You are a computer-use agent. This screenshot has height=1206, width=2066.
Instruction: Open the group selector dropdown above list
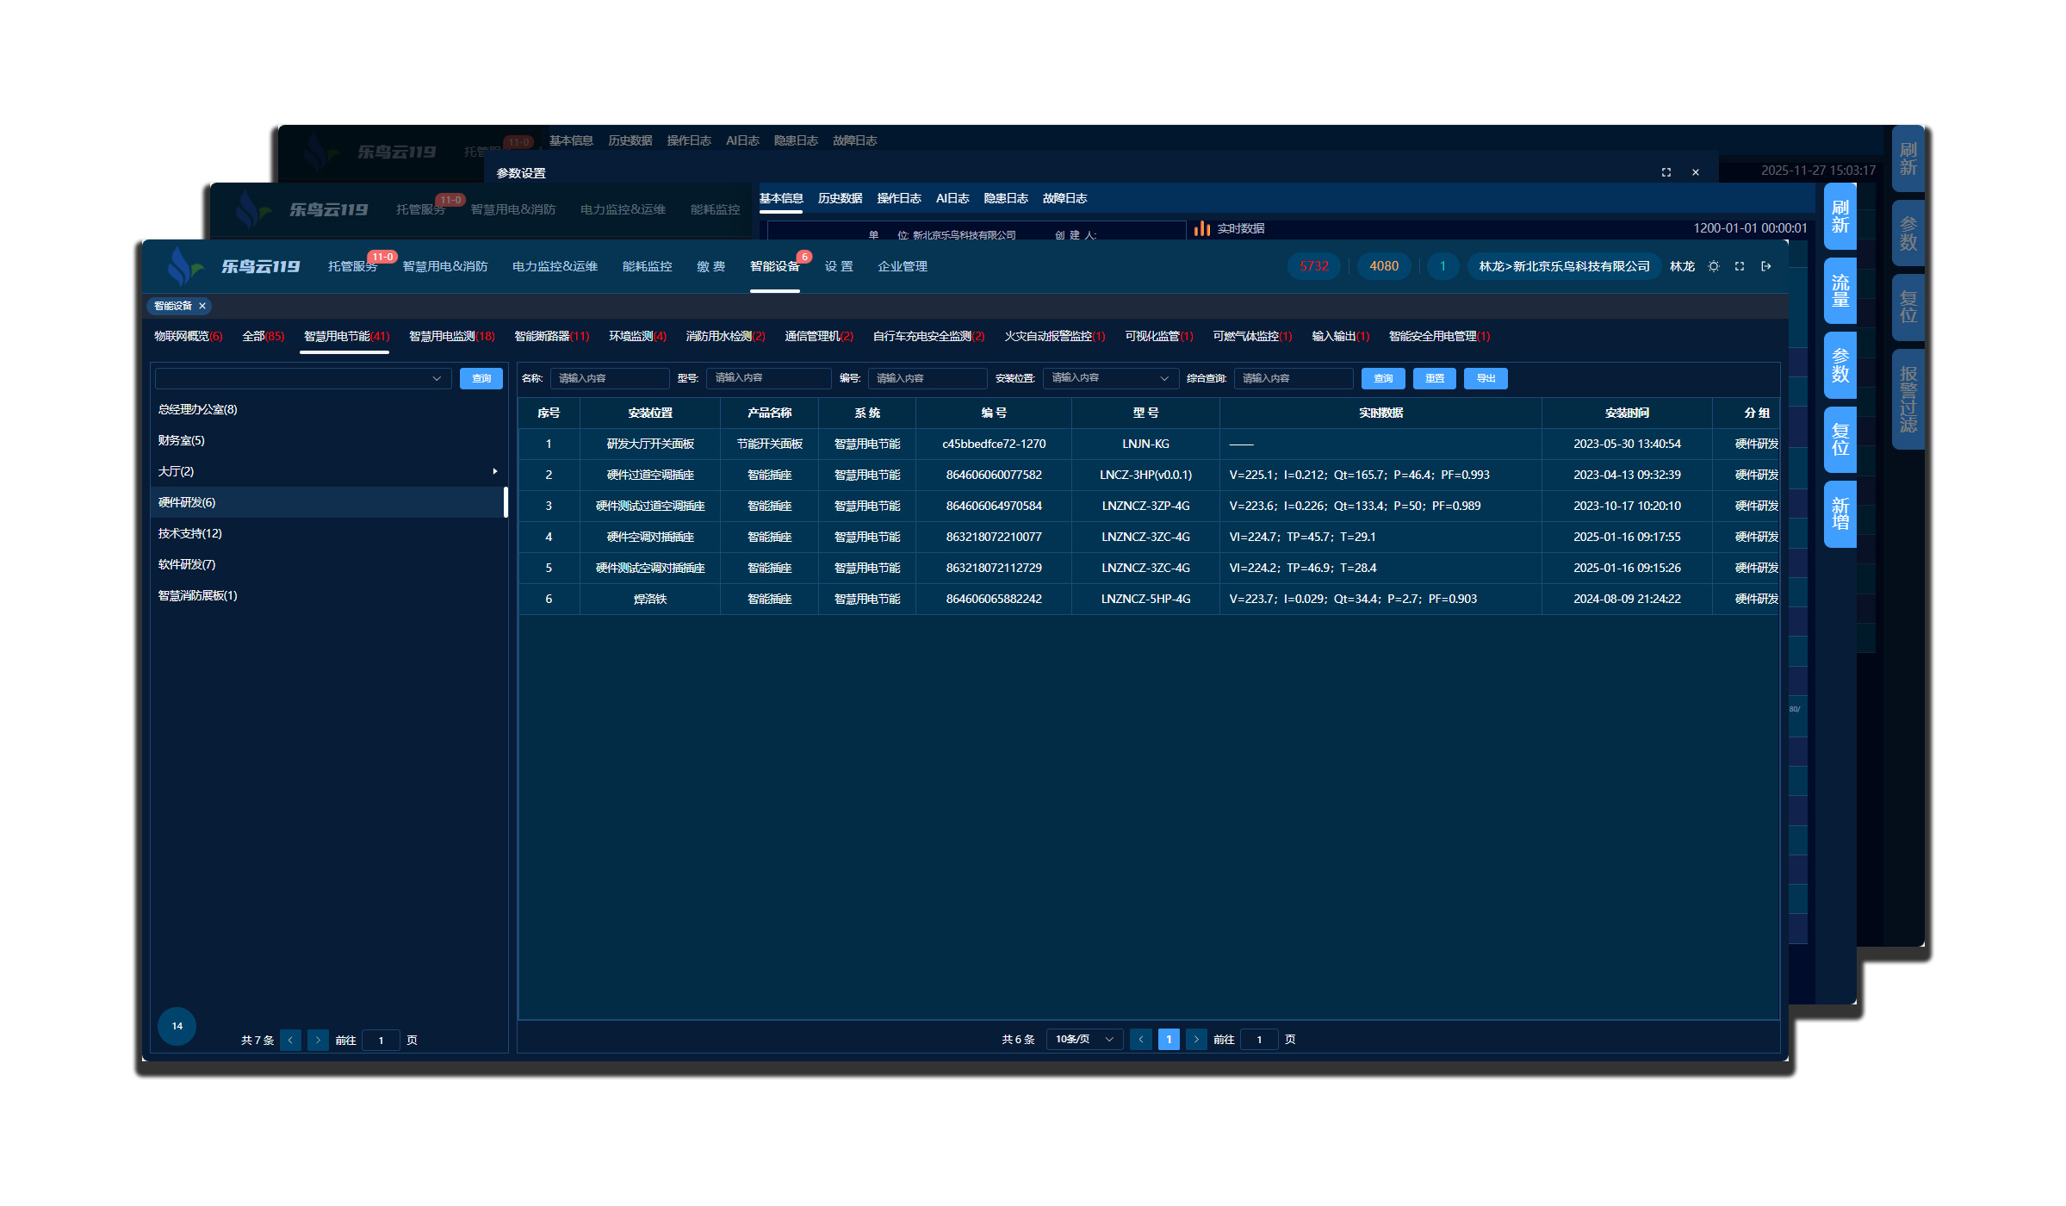click(x=303, y=378)
